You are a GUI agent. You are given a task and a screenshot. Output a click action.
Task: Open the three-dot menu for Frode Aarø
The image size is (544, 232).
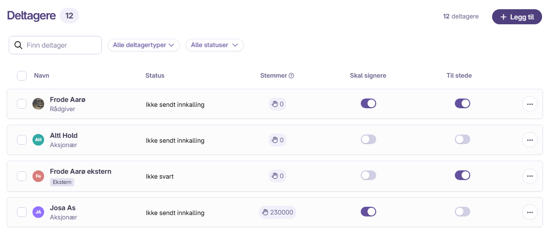[x=529, y=104]
